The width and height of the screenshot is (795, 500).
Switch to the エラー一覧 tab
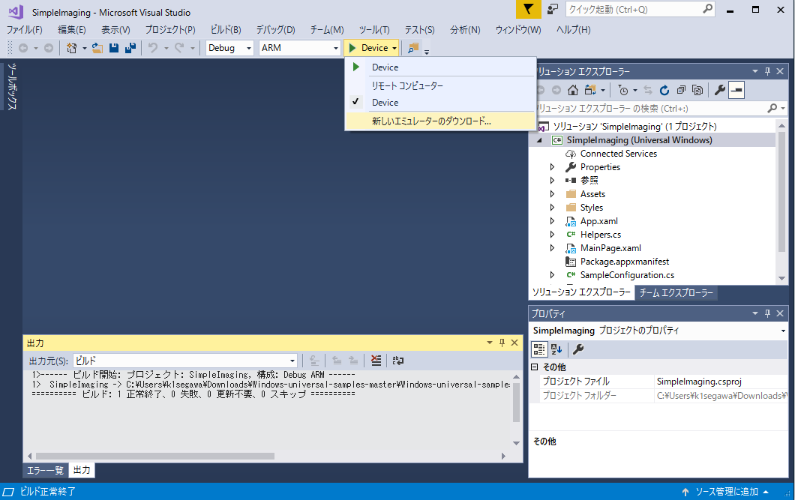44,470
